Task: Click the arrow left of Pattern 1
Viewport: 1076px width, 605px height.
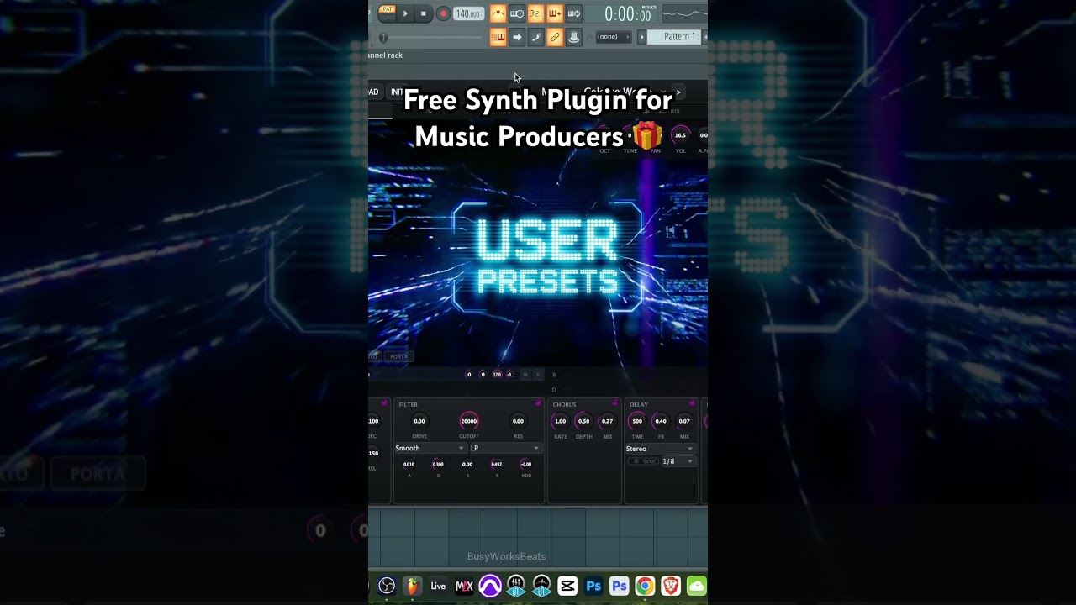Action: tap(642, 37)
